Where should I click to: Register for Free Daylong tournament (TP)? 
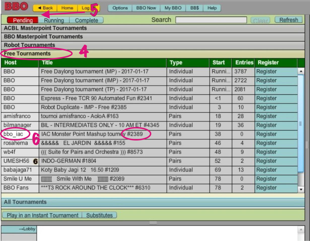pos(276,89)
